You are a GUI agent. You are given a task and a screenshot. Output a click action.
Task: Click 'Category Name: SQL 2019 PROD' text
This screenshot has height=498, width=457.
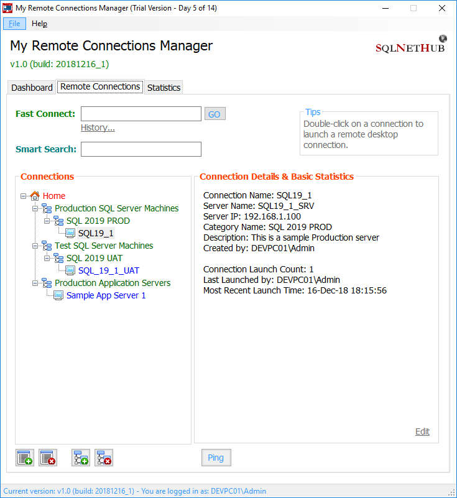point(267,227)
